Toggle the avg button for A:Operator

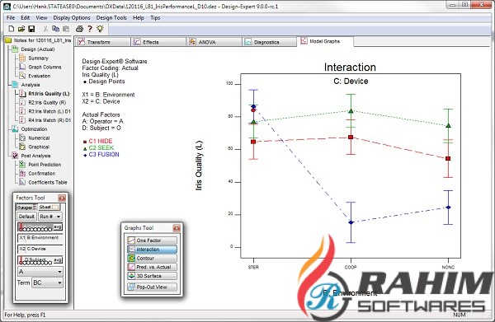pyautogui.click(x=58, y=226)
